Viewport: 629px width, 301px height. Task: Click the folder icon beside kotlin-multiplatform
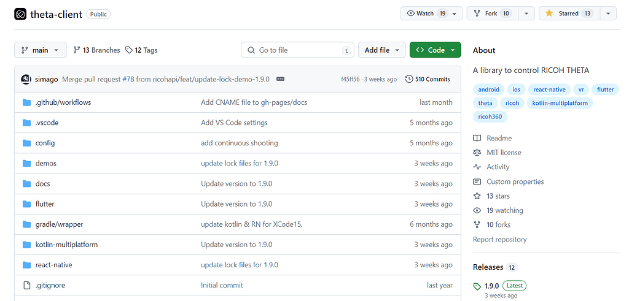[27, 245]
